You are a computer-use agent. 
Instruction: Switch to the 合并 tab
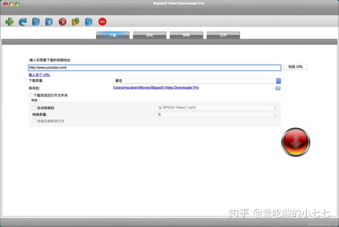pos(223,35)
